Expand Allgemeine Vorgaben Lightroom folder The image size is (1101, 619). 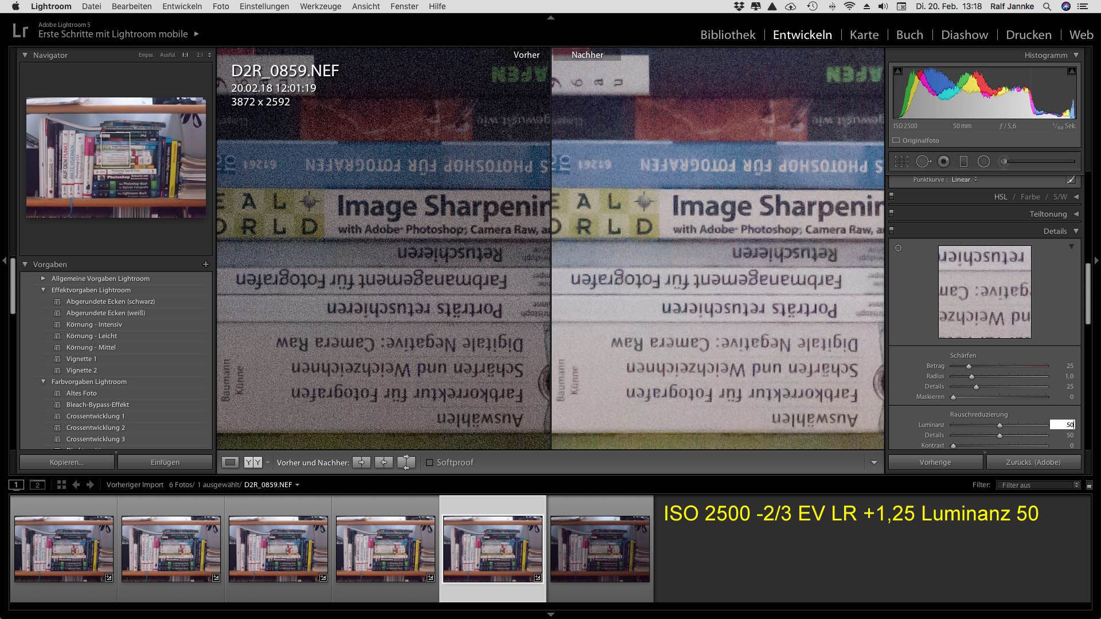pyautogui.click(x=43, y=279)
